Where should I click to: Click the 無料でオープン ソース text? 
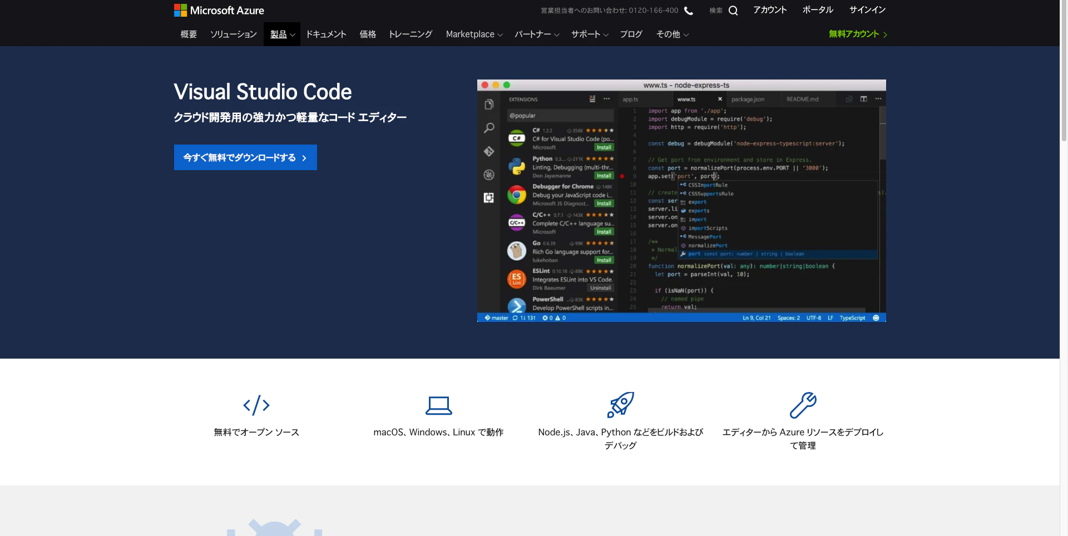tap(256, 432)
